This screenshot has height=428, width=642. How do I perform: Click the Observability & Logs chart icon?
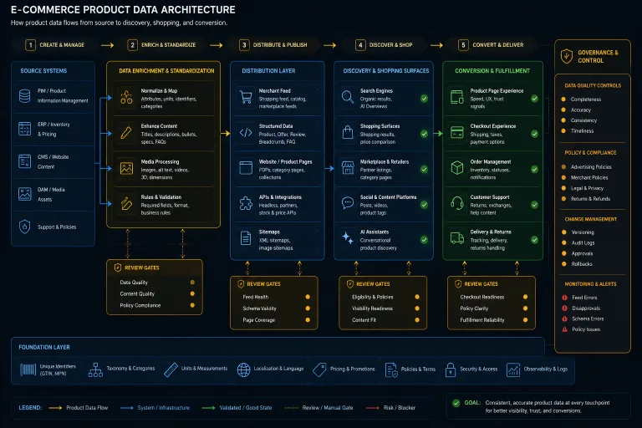[x=513, y=369]
